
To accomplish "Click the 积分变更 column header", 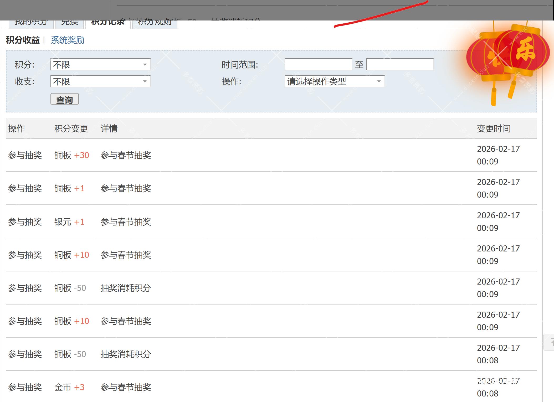I will point(71,128).
